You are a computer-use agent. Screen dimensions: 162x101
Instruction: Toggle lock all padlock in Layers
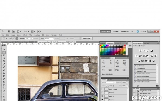pyautogui.click(x=113, y=86)
